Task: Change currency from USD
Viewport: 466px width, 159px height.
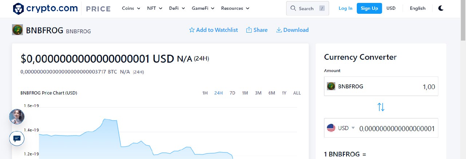Action: coord(391,8)
